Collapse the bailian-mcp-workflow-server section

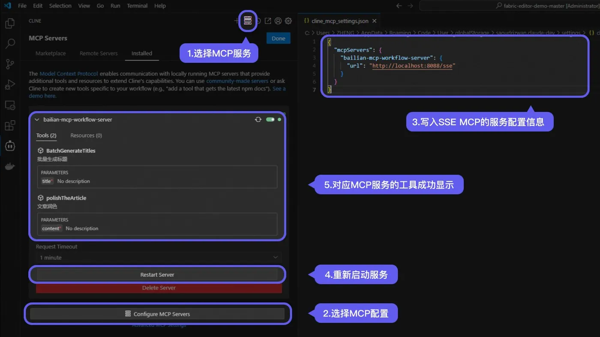point(37,120)
